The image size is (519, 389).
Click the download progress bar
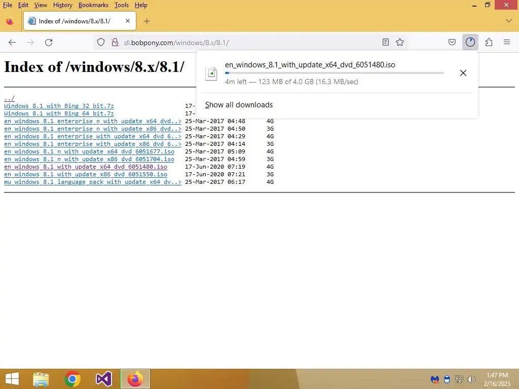(x=335, y=73)
